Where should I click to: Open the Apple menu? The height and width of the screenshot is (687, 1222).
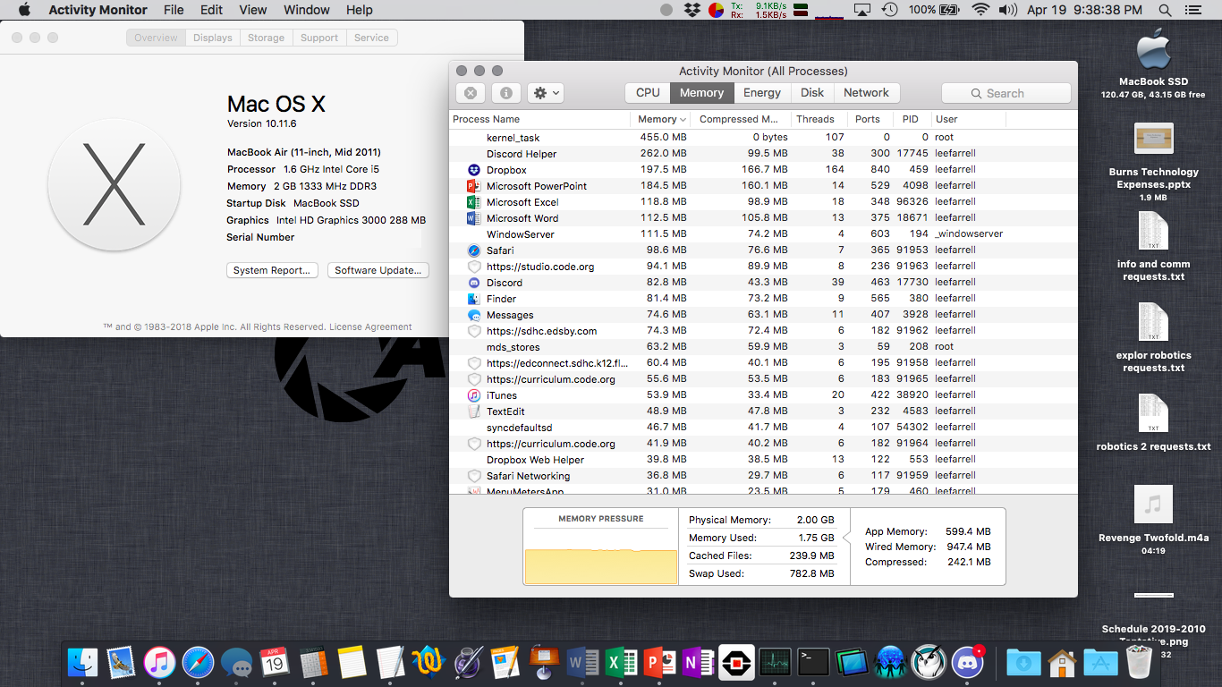[x=24, y=10]
